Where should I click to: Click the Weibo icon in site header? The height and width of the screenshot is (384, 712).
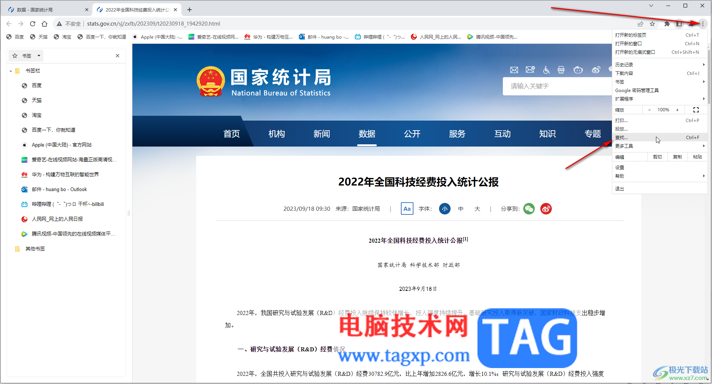click(596, 70)
